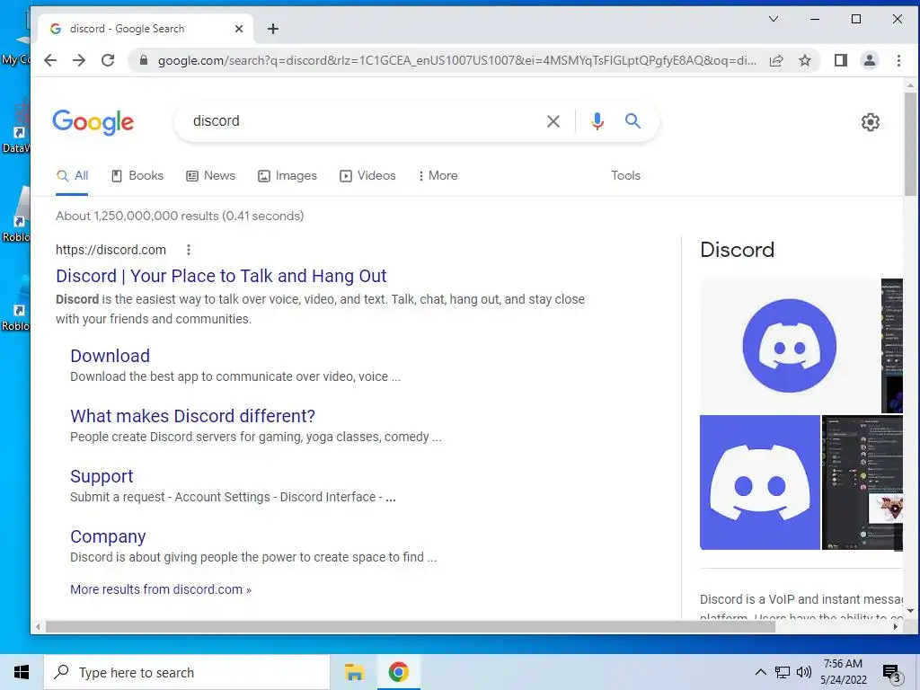Clear the search box text
This screenshot has width=920, height=690.
click(553, 121)
